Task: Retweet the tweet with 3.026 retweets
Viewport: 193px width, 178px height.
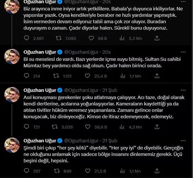Action: point(56,127)
